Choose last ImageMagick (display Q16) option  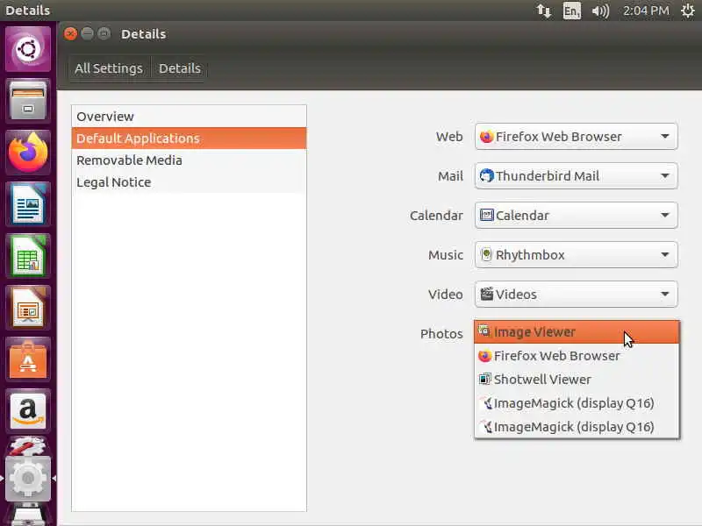(x=577, y=427)
